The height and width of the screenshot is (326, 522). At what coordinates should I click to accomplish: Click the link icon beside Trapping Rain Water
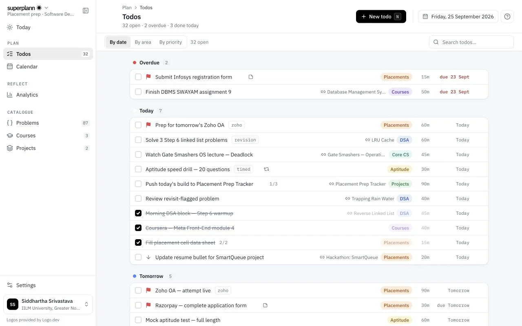coord(347,198)
